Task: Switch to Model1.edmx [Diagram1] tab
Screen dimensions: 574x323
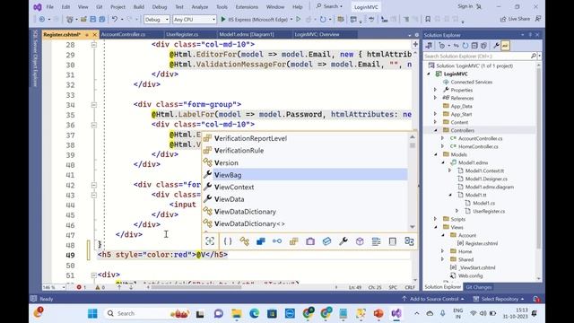Action: pos(247,34)
